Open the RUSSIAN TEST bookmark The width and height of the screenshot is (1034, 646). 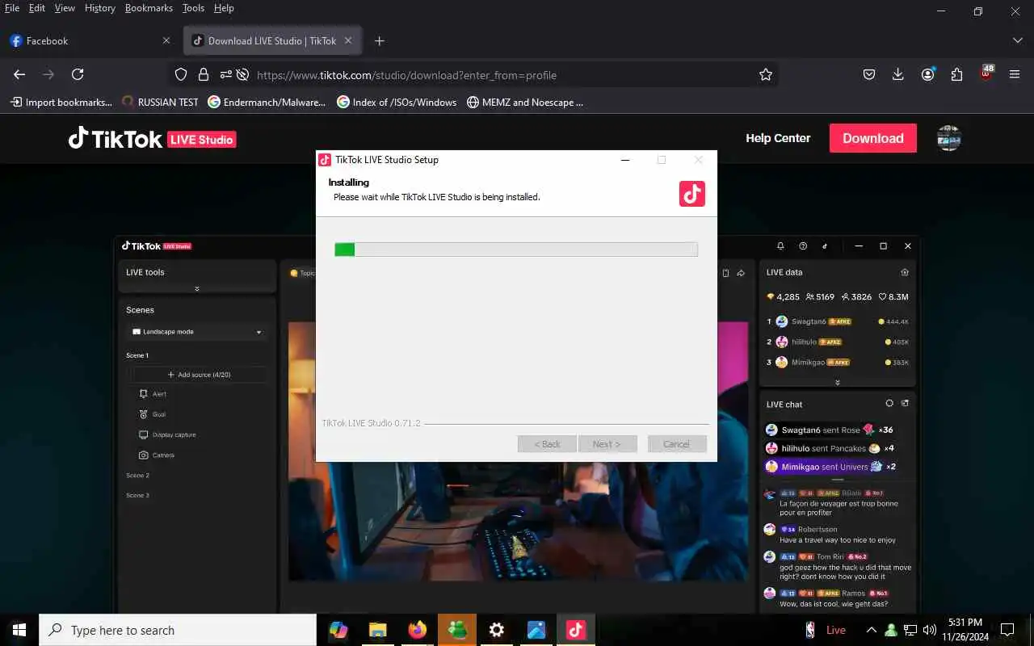[160, 103]
